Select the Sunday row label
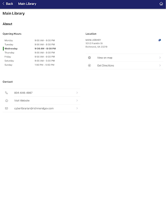166x217 pixels. 8,65
